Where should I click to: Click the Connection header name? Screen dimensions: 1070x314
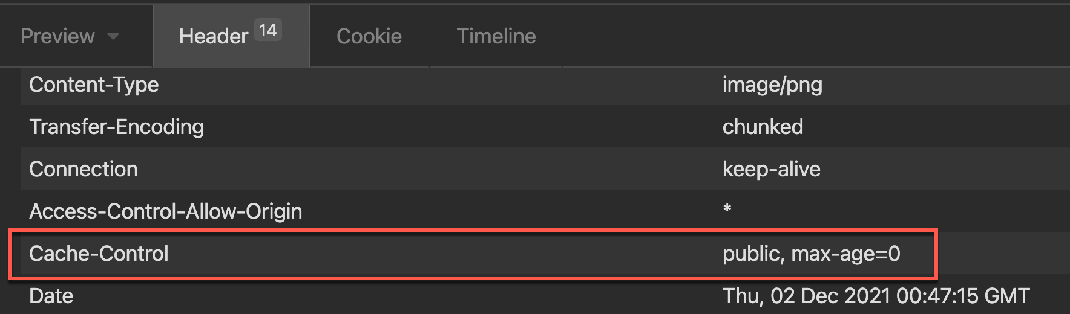(84, 169)
